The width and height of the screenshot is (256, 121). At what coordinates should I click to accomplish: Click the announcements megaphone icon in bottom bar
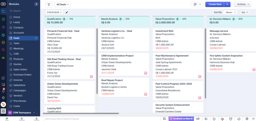pyautogui.click(x=198, y=119)
